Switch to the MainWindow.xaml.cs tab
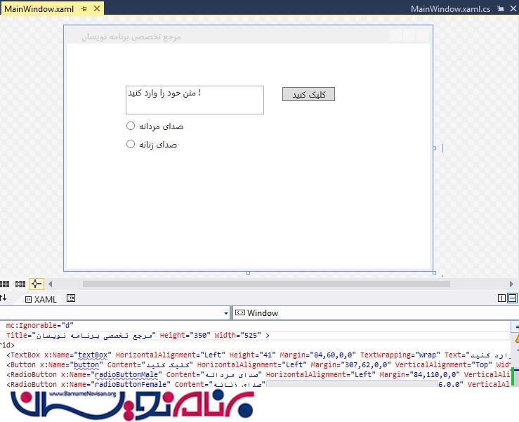 click(450, 9)
